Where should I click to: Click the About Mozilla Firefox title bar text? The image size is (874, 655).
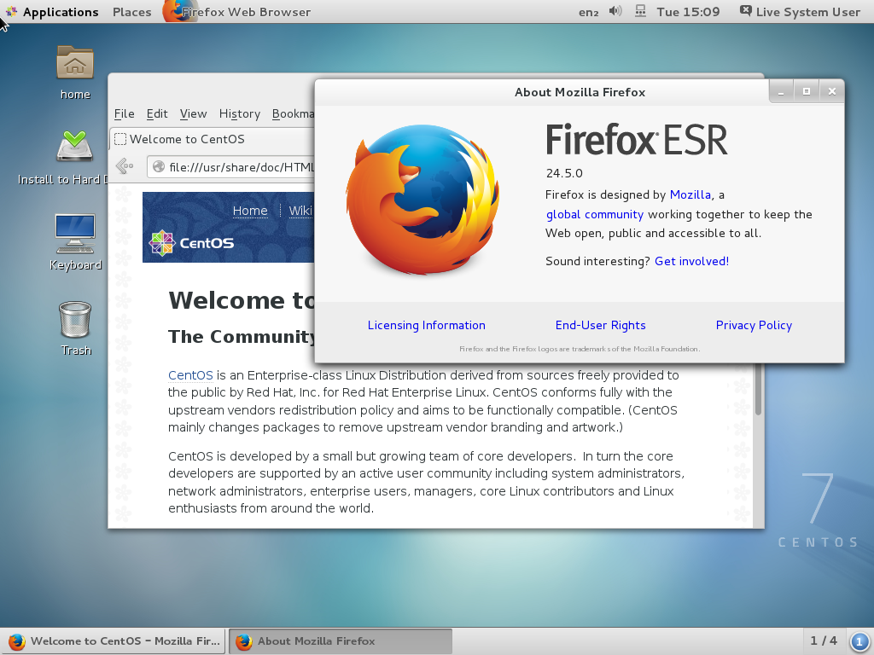click(580, 92)
